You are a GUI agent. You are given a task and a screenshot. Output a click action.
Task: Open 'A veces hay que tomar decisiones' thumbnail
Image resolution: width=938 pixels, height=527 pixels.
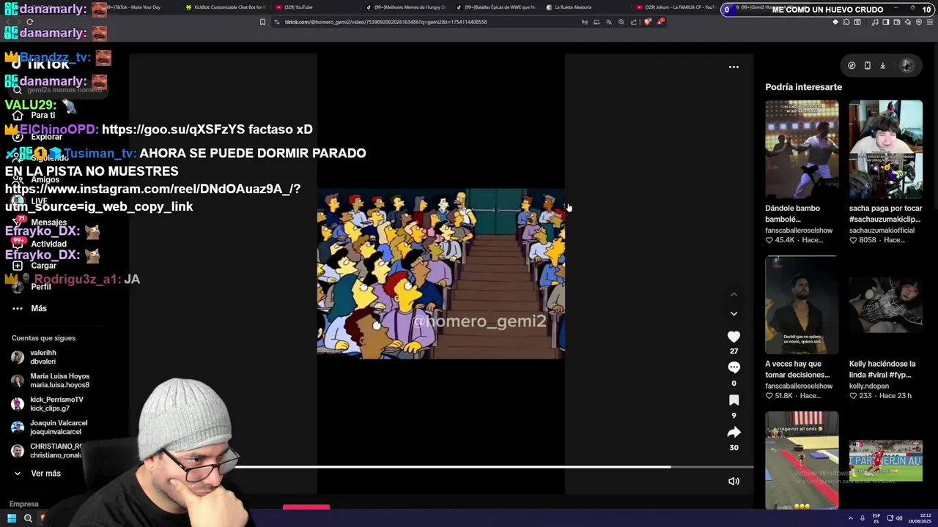pyautogui.click(x=802, y=305)
